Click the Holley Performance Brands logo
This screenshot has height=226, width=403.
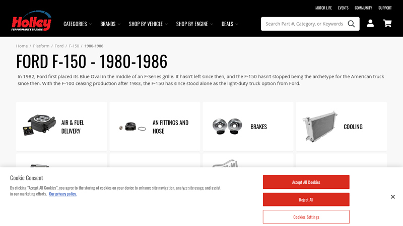[31, 21]
